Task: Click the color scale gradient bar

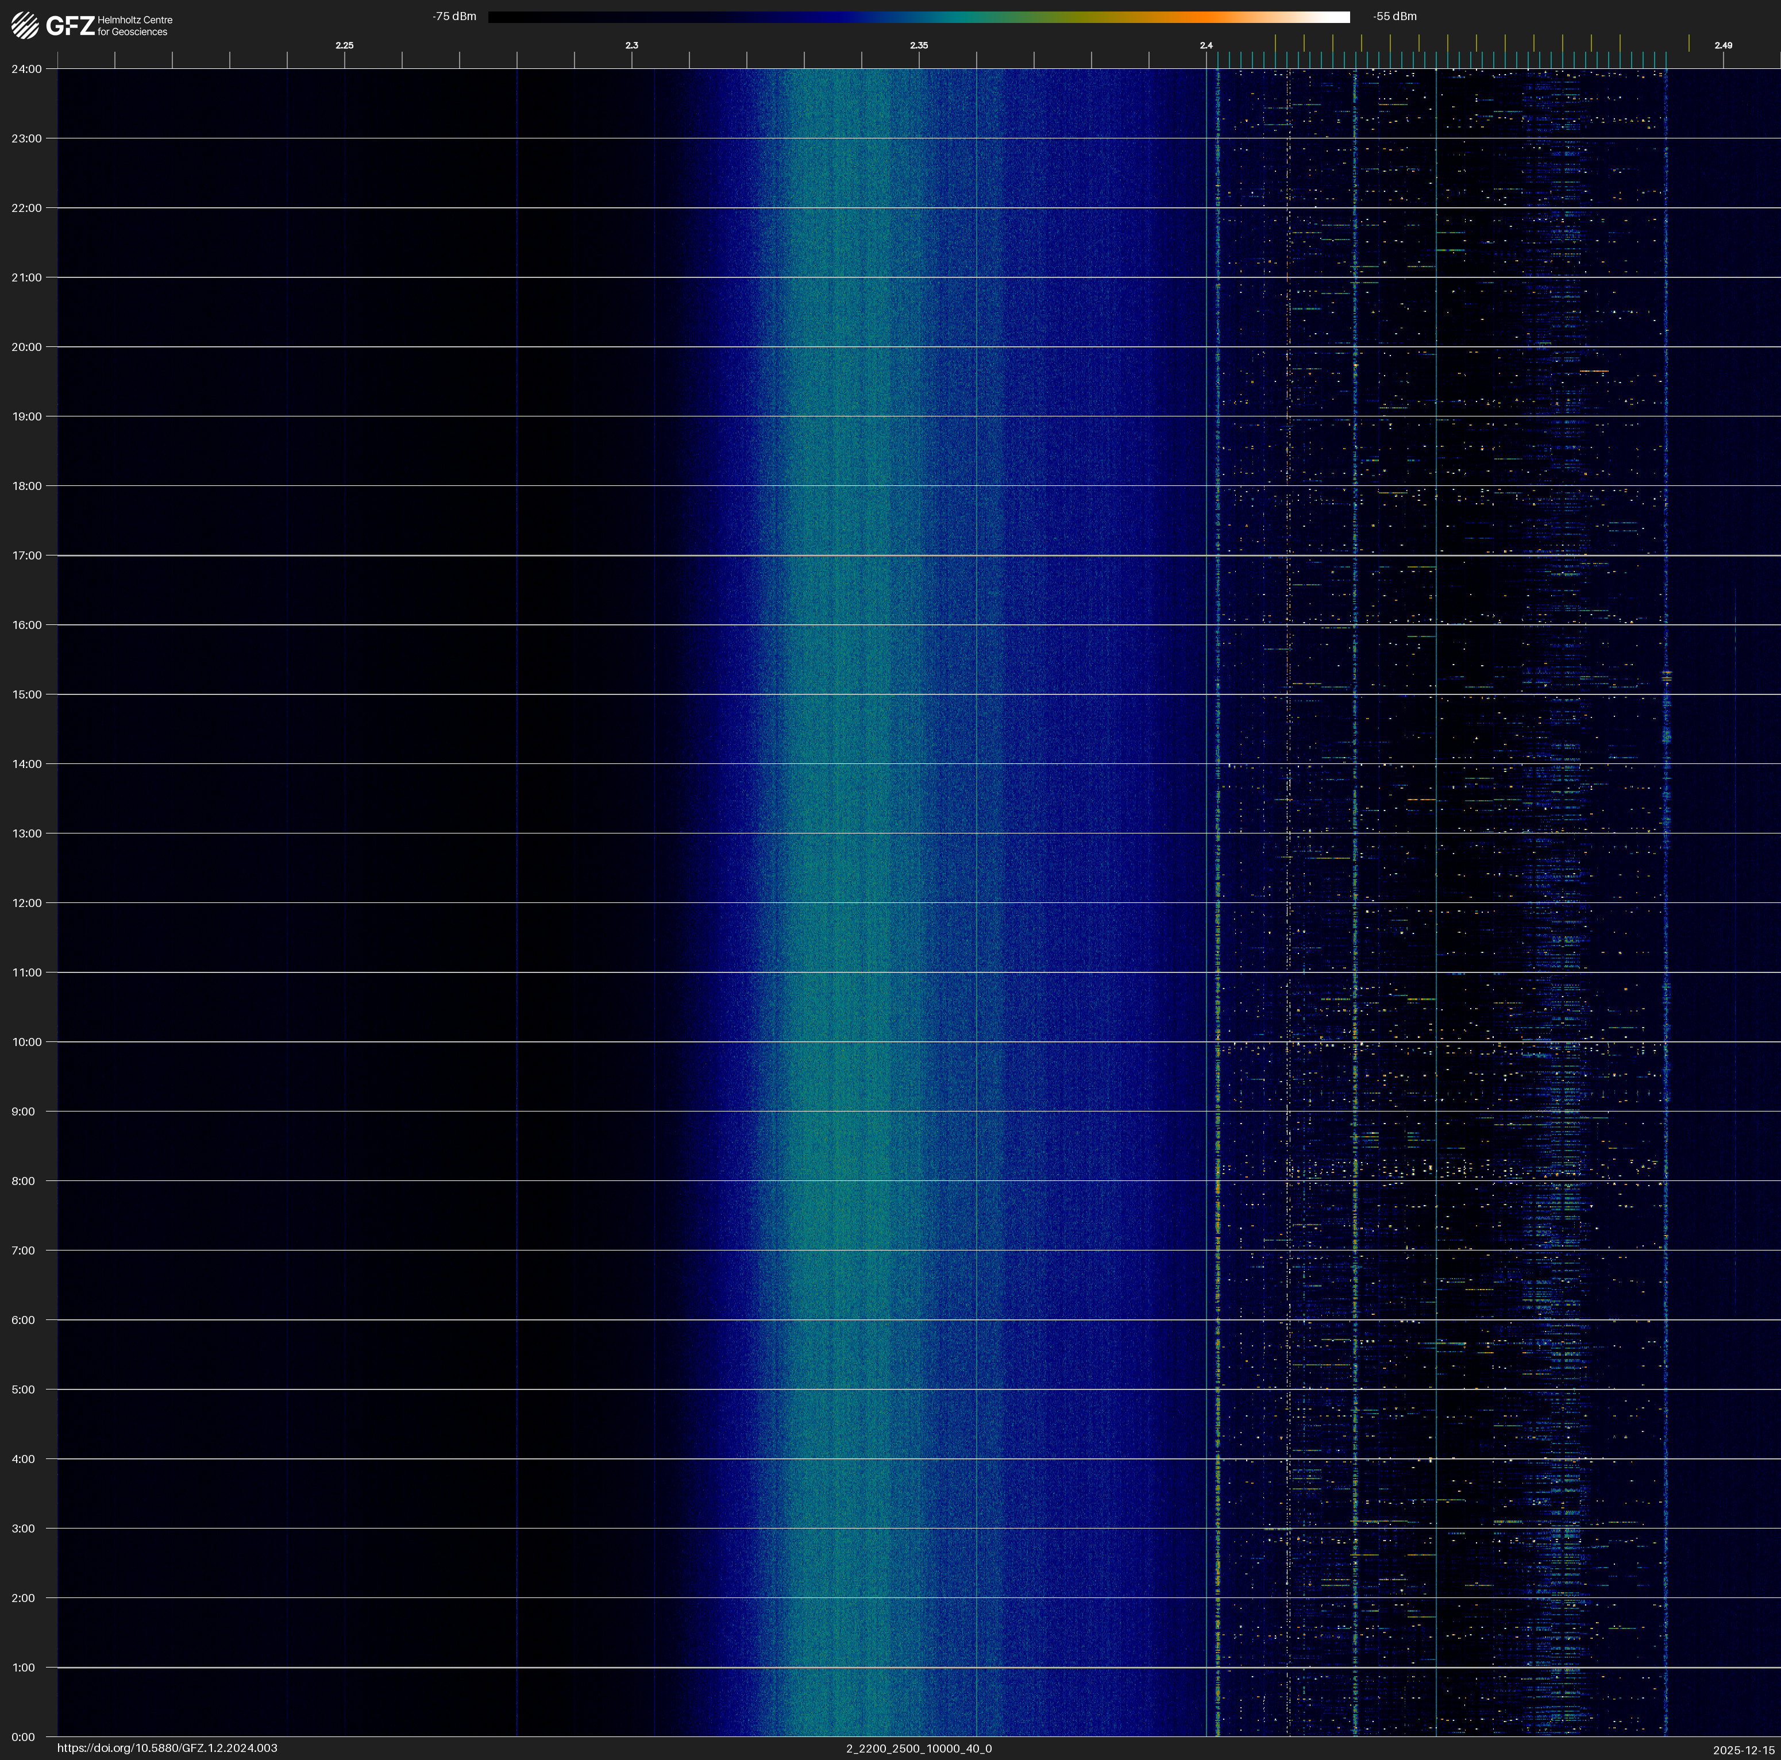Action: tap(918, 17)
